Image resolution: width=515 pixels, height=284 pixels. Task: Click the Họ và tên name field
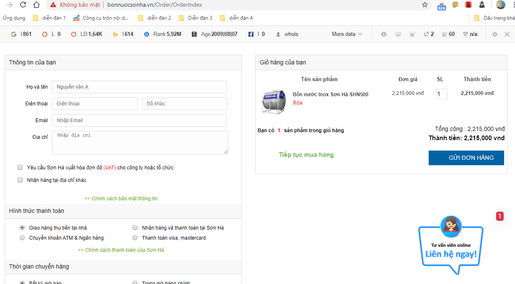(139, 87)
